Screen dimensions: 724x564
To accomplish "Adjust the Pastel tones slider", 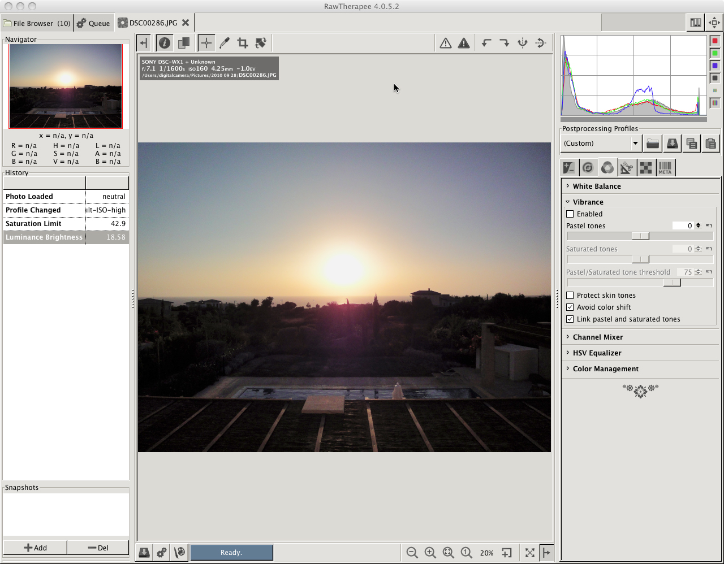I will (640, 236).
